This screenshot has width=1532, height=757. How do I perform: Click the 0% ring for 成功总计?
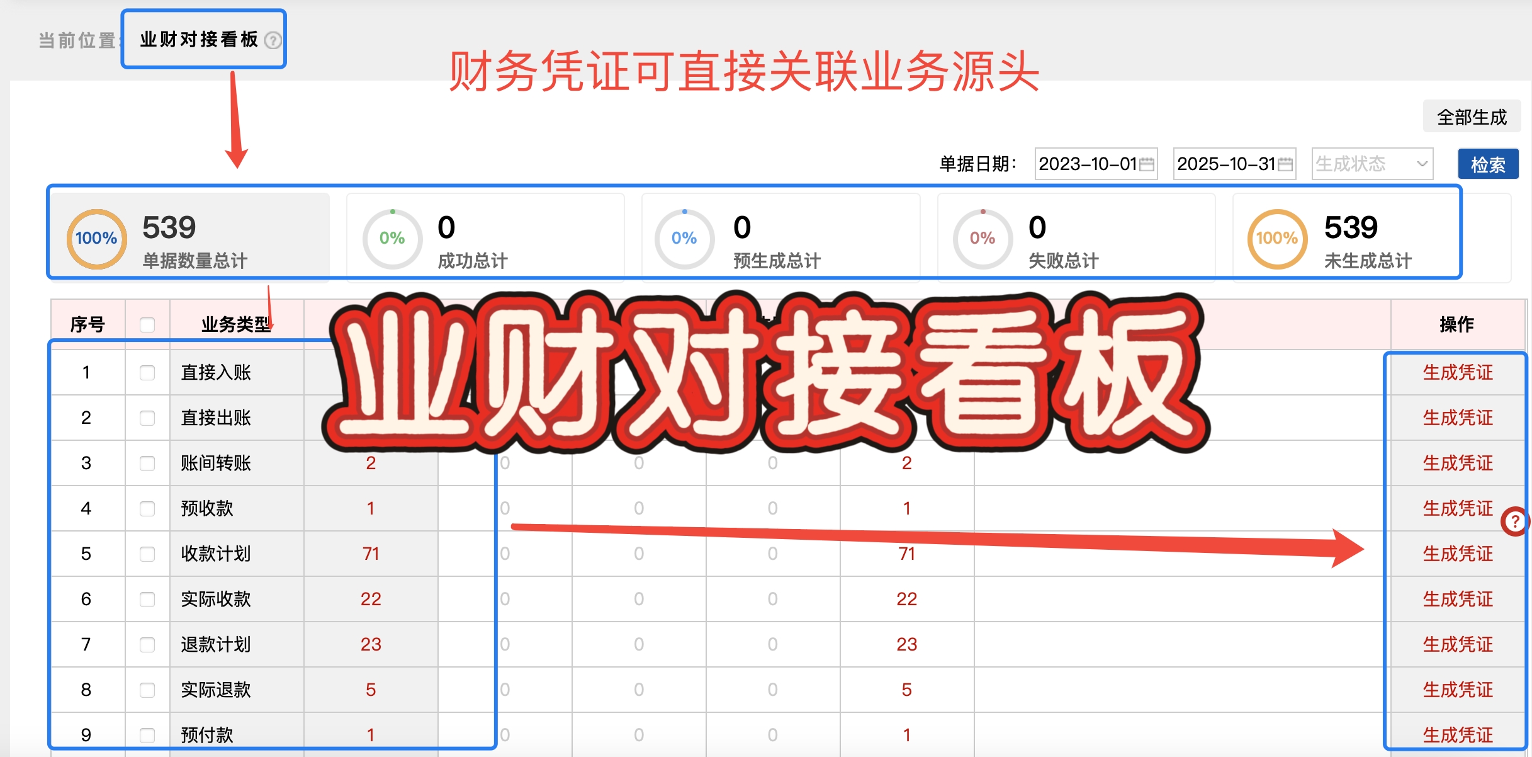coord(392,239)
